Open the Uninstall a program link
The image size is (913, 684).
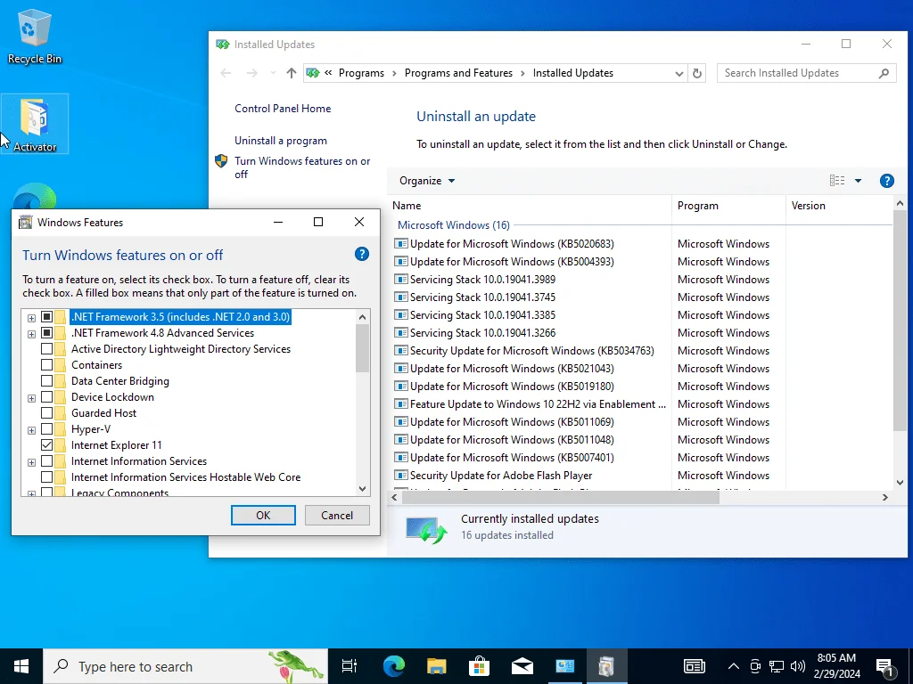tap(281, 141)
